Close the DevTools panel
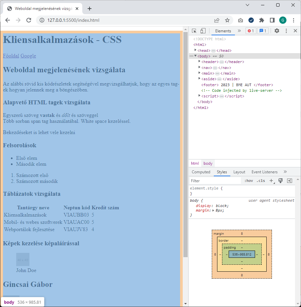This screenshot has height=307, width=301. [295, 31]
